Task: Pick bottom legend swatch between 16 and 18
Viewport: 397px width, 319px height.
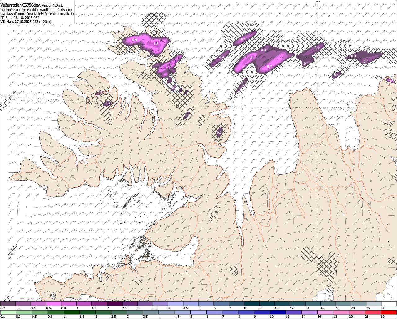Action: click(325, 312)
